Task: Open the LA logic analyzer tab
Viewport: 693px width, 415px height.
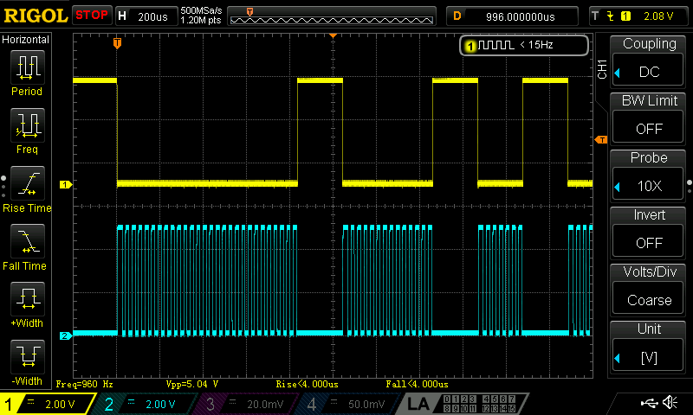Action: pyautogui.click(x=464, y=404)
